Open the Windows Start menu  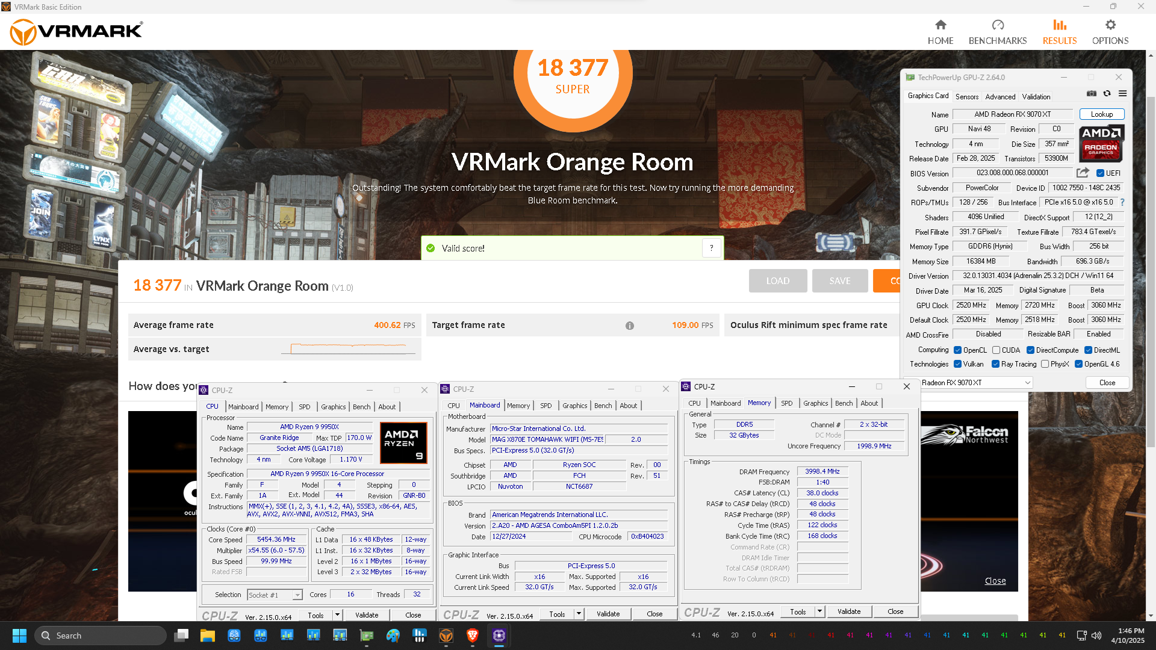point(19,636)
